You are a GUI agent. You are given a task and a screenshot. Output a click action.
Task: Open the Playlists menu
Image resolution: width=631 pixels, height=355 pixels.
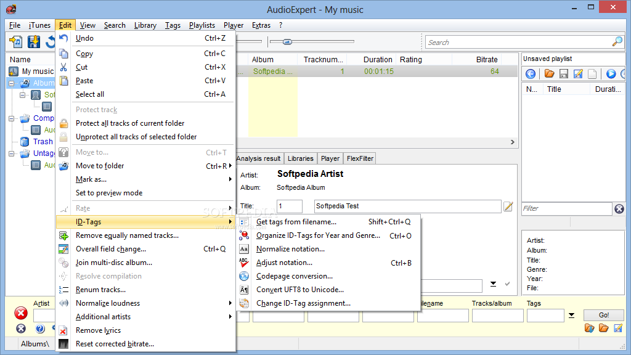(202, 25)
